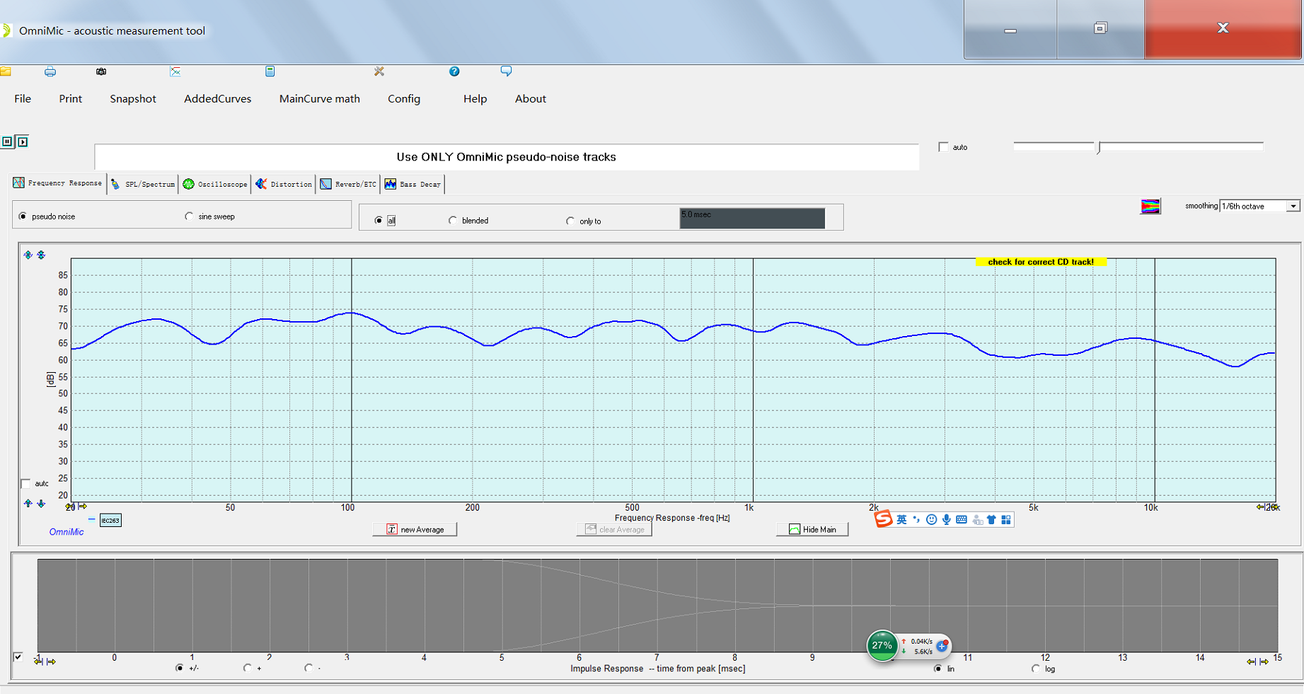Click the calculator icon above MainCurve math
This screenshot has height=694, width=1304.
[270, 71]
